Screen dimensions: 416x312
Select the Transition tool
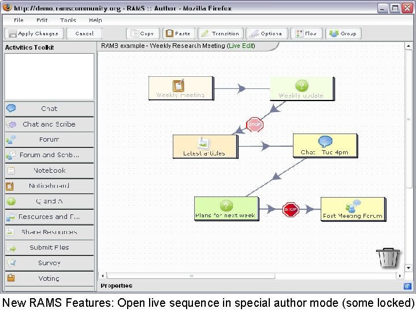click(x=221, y=34)
